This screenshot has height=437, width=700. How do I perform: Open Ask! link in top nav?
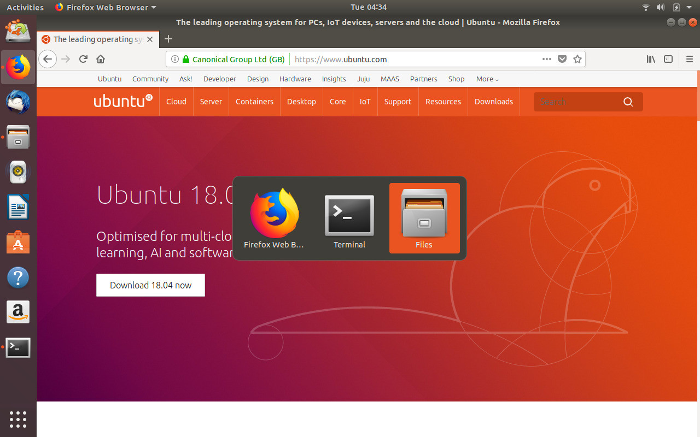click(186, 79)
